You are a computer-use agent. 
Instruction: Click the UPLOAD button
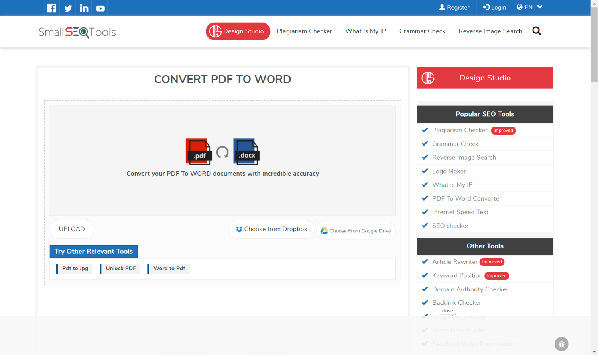coord(72,229)
